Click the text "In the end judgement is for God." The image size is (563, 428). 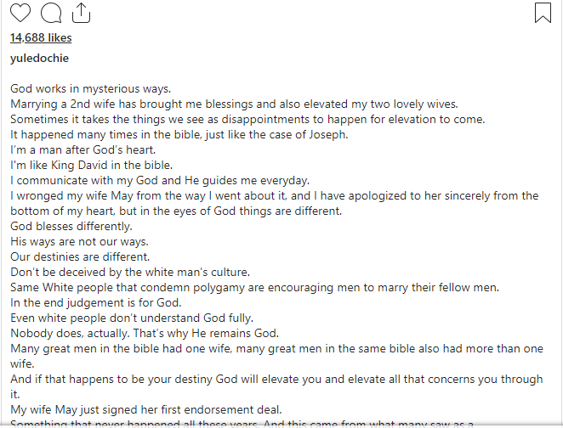pyautogui.click(x=96, y=303)
